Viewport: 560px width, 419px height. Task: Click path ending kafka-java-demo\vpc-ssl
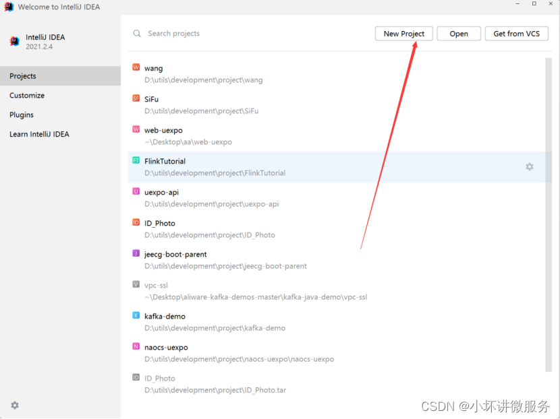(256, 297)
